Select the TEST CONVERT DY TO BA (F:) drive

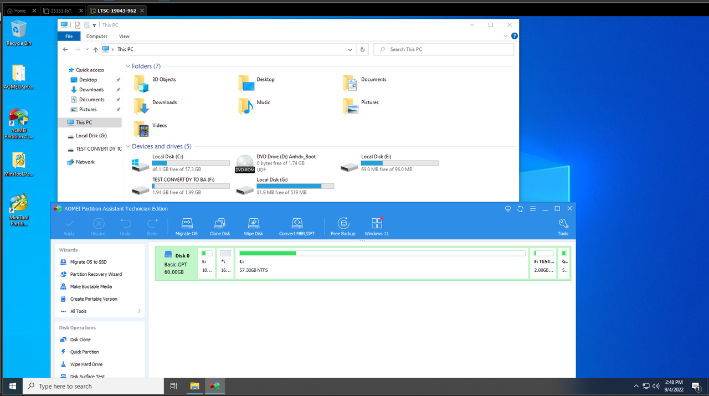(x=181, y=186)
